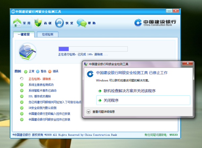Click 中国建设银行密码输入控件已安装 text
This screenshot has width=202, height=148.
[49, 114]
